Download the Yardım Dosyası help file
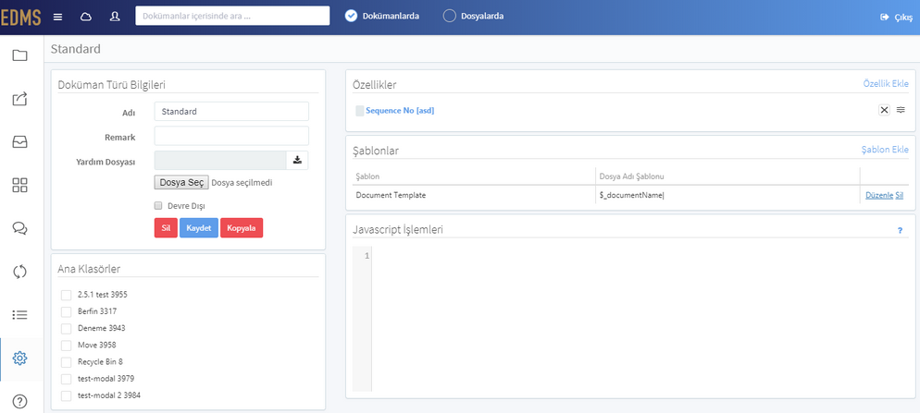The image size is (920, 413). point(297,160)
